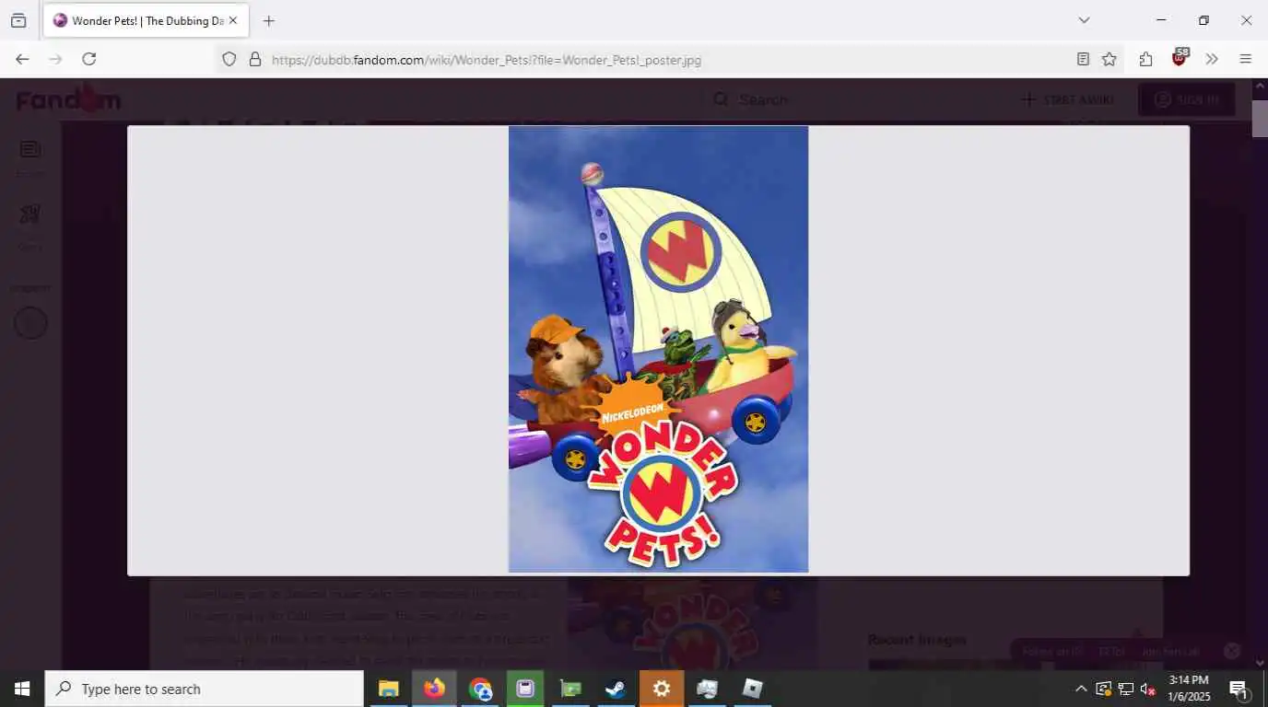This screenshot has width=1268, height=707.
Task: Open the green picture-icon taskbar app
Action: pyautogui.click(x=570, y=689)
